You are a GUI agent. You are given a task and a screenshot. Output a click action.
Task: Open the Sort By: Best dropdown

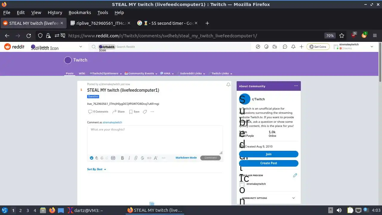[97, 169]
